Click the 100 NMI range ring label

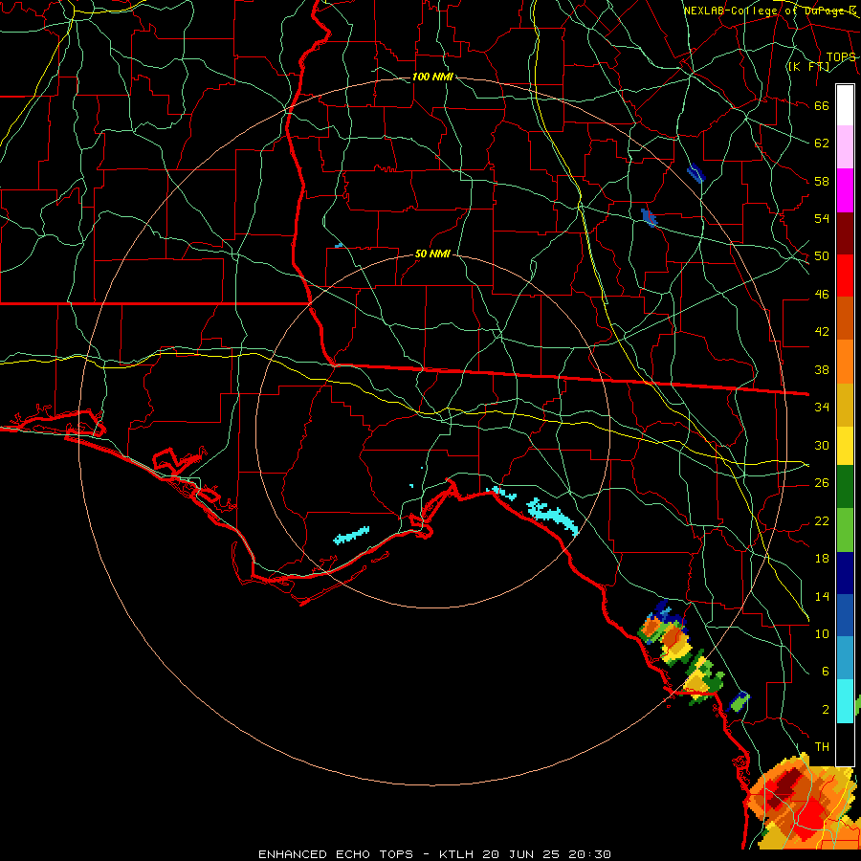click(432, 77)
